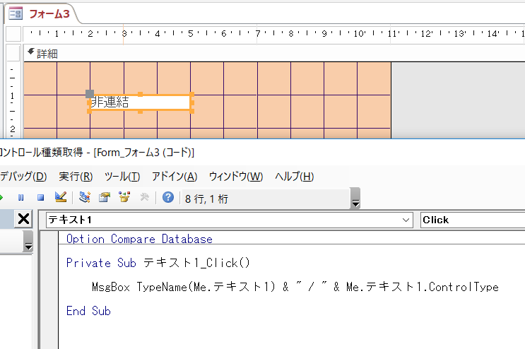525x349 pixels.
Task: Open Project Explorer icon
Action: point(84,197)
